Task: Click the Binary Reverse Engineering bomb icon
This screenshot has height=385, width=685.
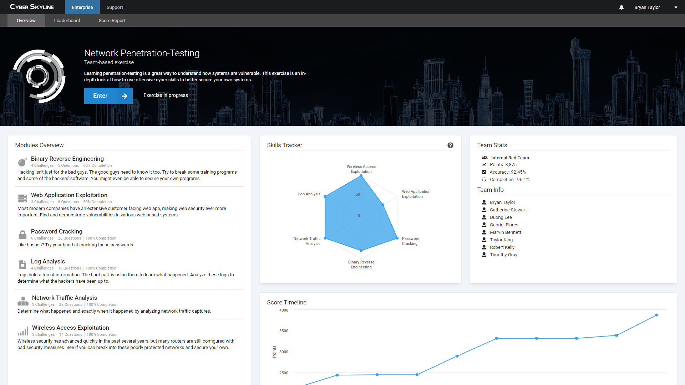Action: pyautogui.click(x=22, y=163)
